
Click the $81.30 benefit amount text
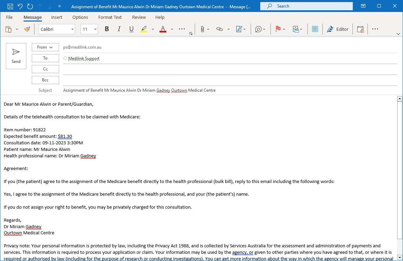click(x=65, y=136)
